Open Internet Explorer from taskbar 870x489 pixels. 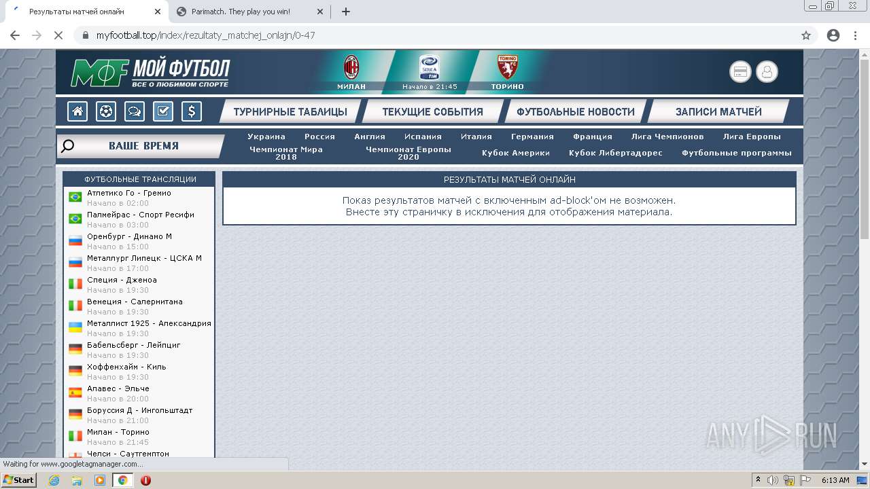click(x=54, y=480)
